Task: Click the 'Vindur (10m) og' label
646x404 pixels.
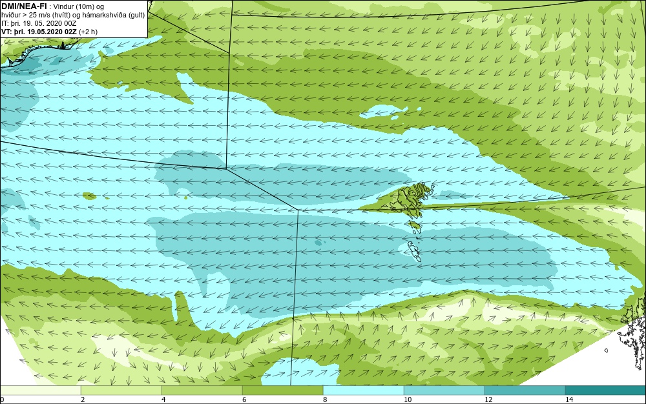Action: pos(79,6)
